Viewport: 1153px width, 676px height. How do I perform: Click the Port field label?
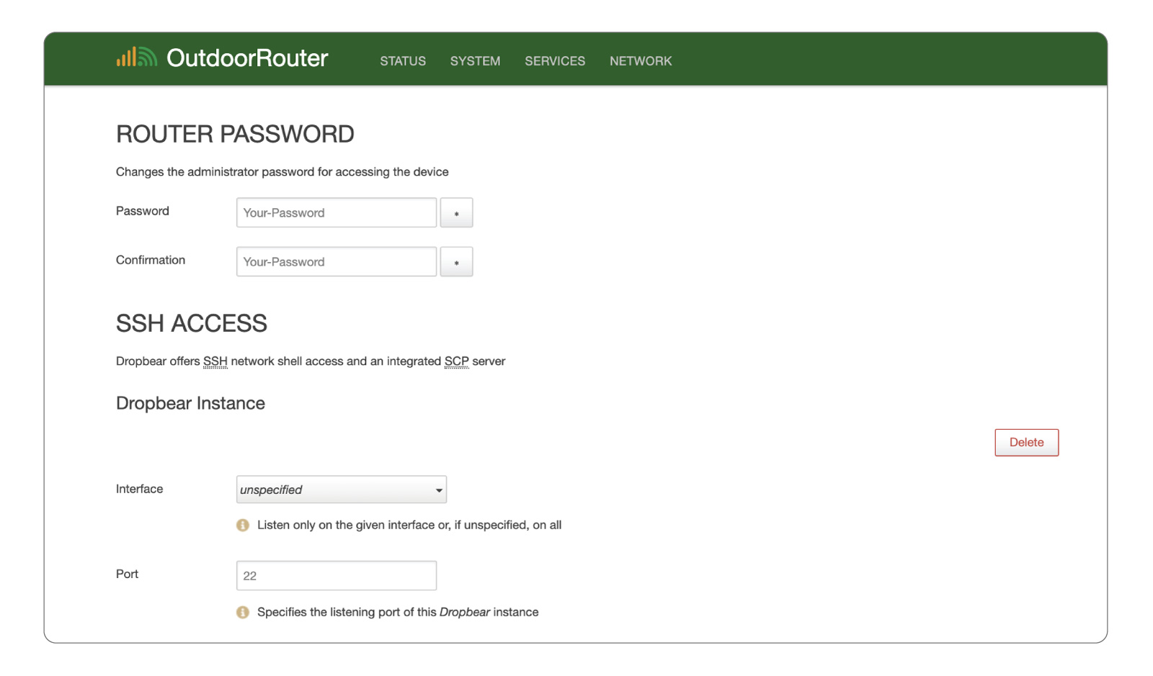pyautogui.click(x=127, y=574)
